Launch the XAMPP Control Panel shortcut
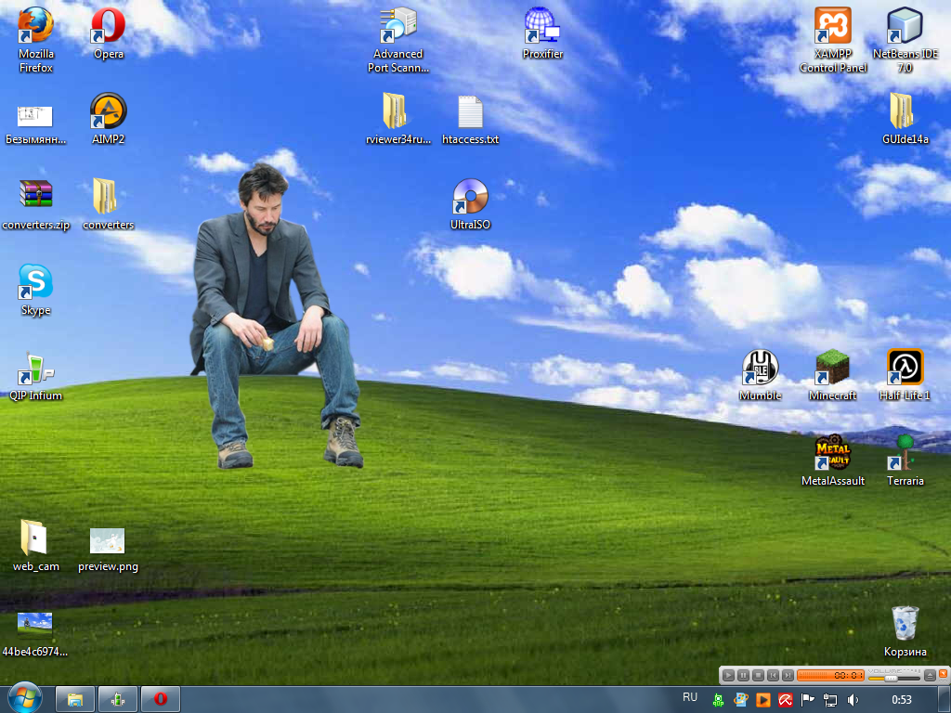 [x=832, y=26]
